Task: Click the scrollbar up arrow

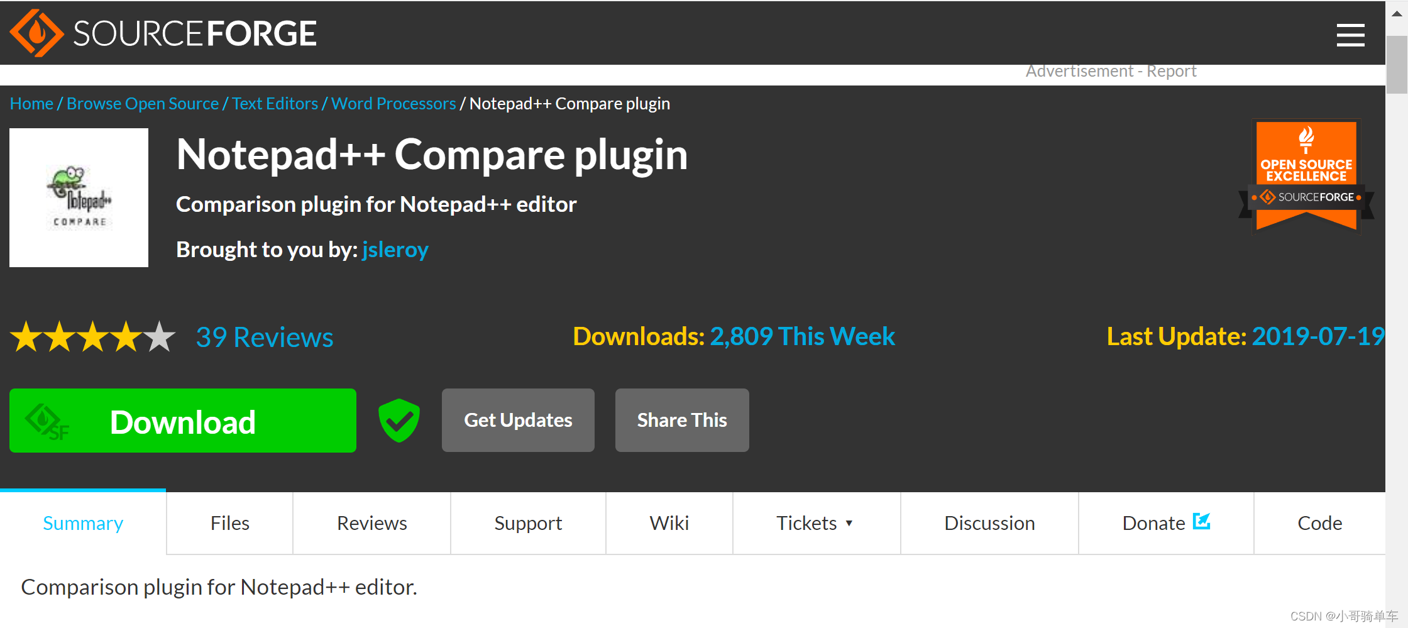Action: 1397,14
